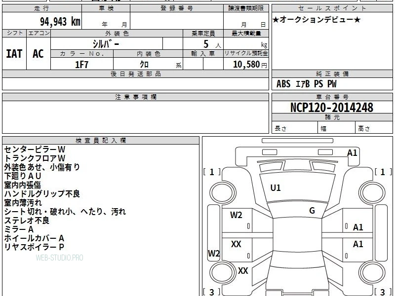This screenshot has width=395, height=296.
Task: Click the seating capacity value 5 人
Action: coord(212,44)
